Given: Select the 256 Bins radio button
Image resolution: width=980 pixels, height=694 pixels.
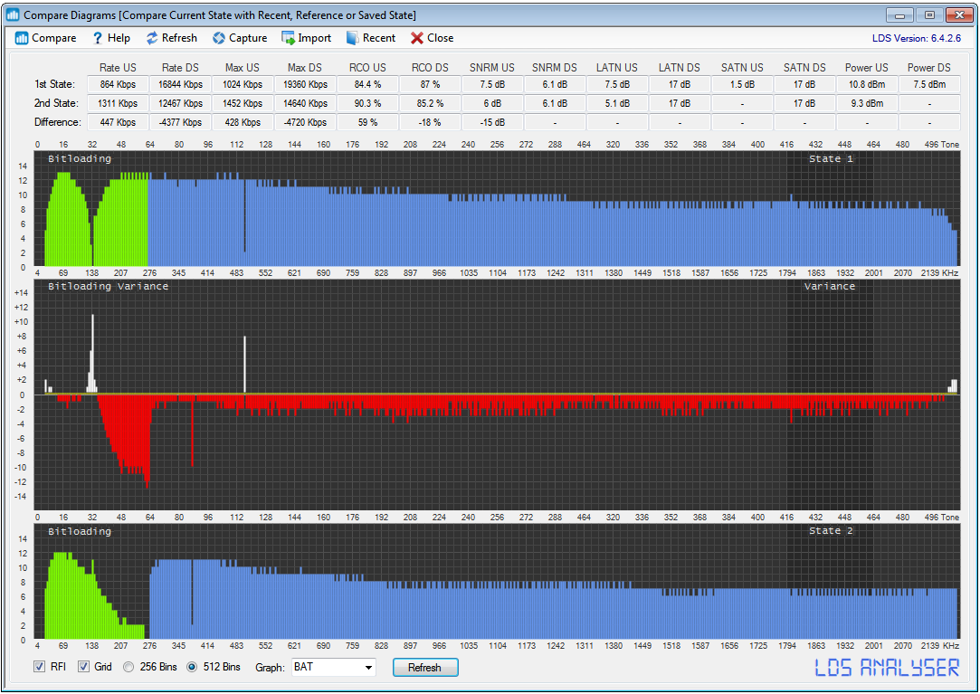Looking at the screenshot, I should click(x=128, y=668).
